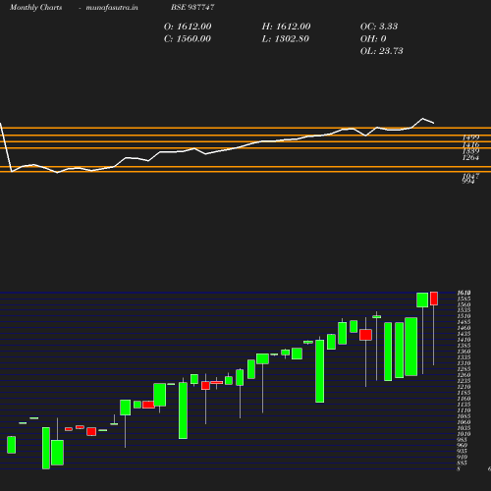Click the 1310 price axis label
Viewport: 491px width, 491px height.
[x=464, y=363]
